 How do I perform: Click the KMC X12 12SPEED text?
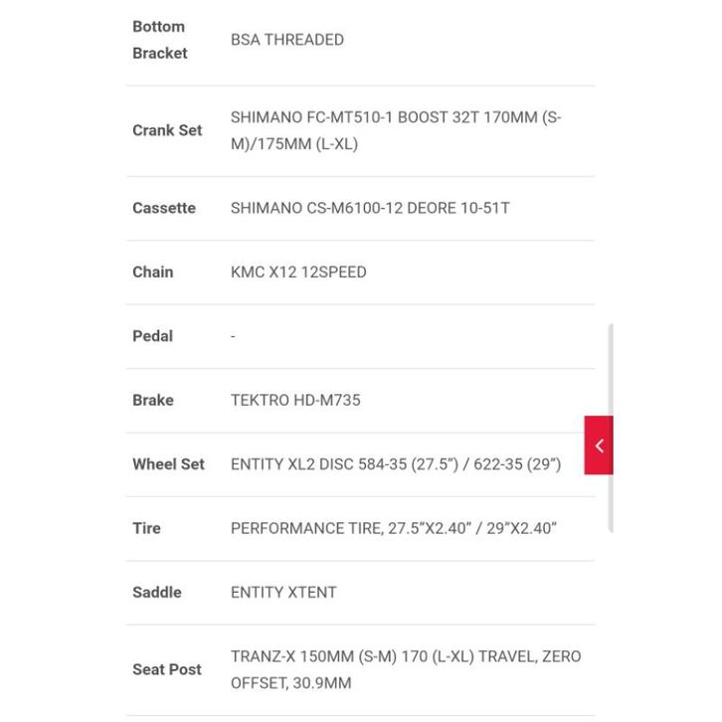298,271
